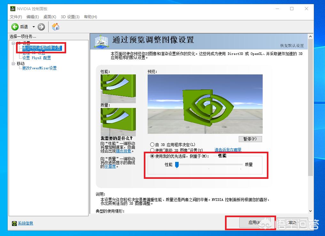Collapse the 3D 设置 tree node
This screenshot has height=236, width=325.
[13, 43]
